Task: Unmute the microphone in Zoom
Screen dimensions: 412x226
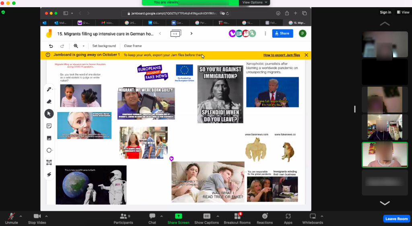Action: [x=11, y=218]
